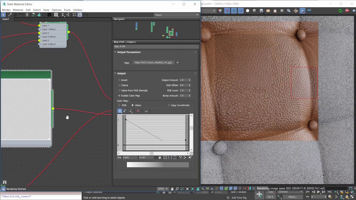Click grayscale gradient bar below curve
Image resolution: width=356 pixels, height=200 pixels.
(158, 165)
